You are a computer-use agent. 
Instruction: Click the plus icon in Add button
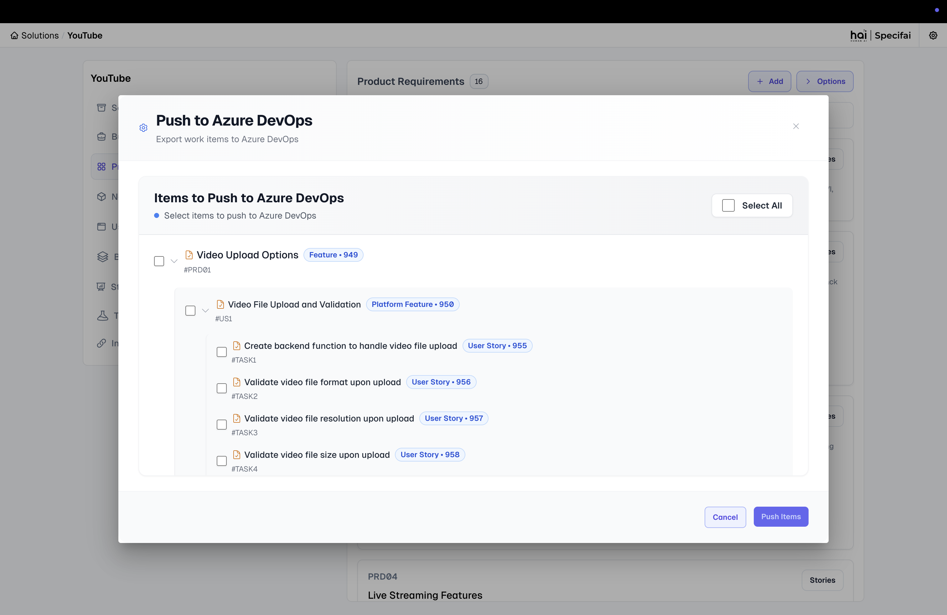tap(760, 81)
